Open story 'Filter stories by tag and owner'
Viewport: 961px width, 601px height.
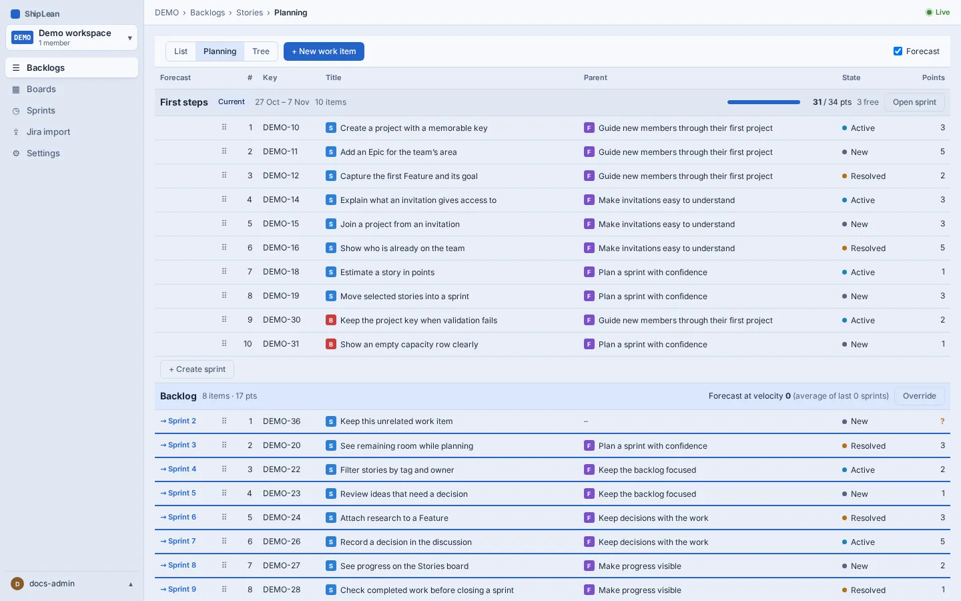[x=397, y=470]
